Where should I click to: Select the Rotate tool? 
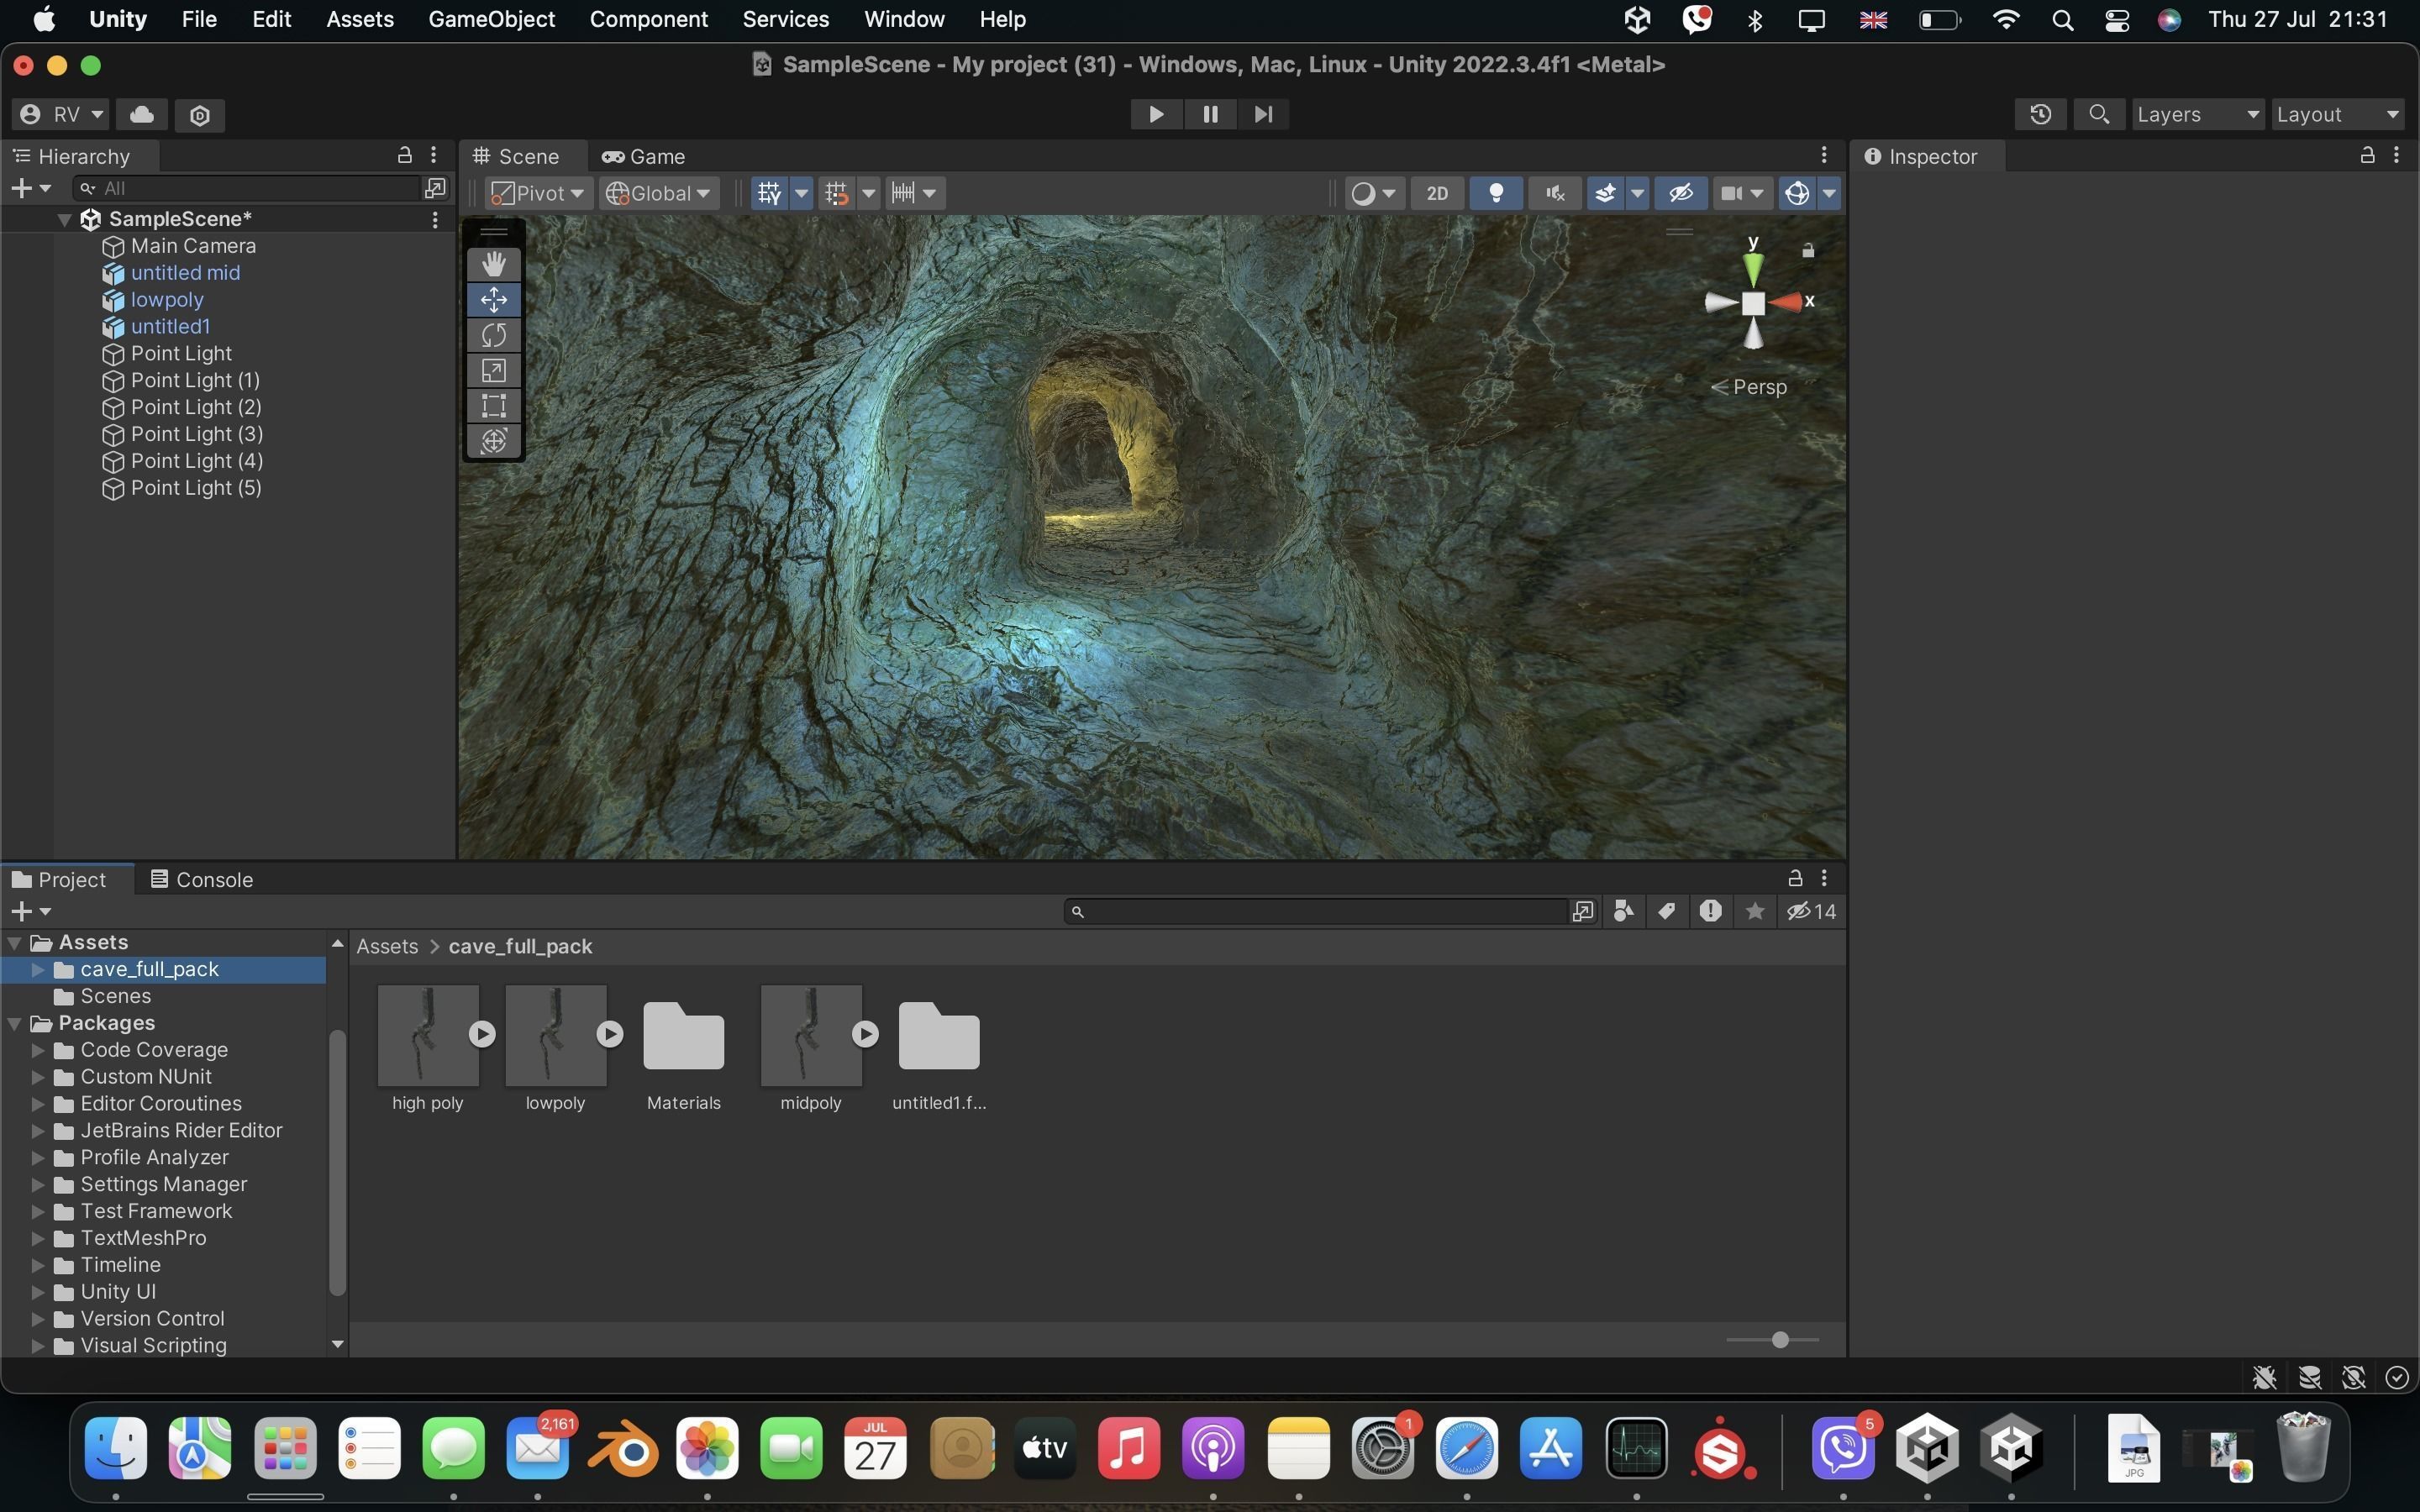click(x=494, y=335)
